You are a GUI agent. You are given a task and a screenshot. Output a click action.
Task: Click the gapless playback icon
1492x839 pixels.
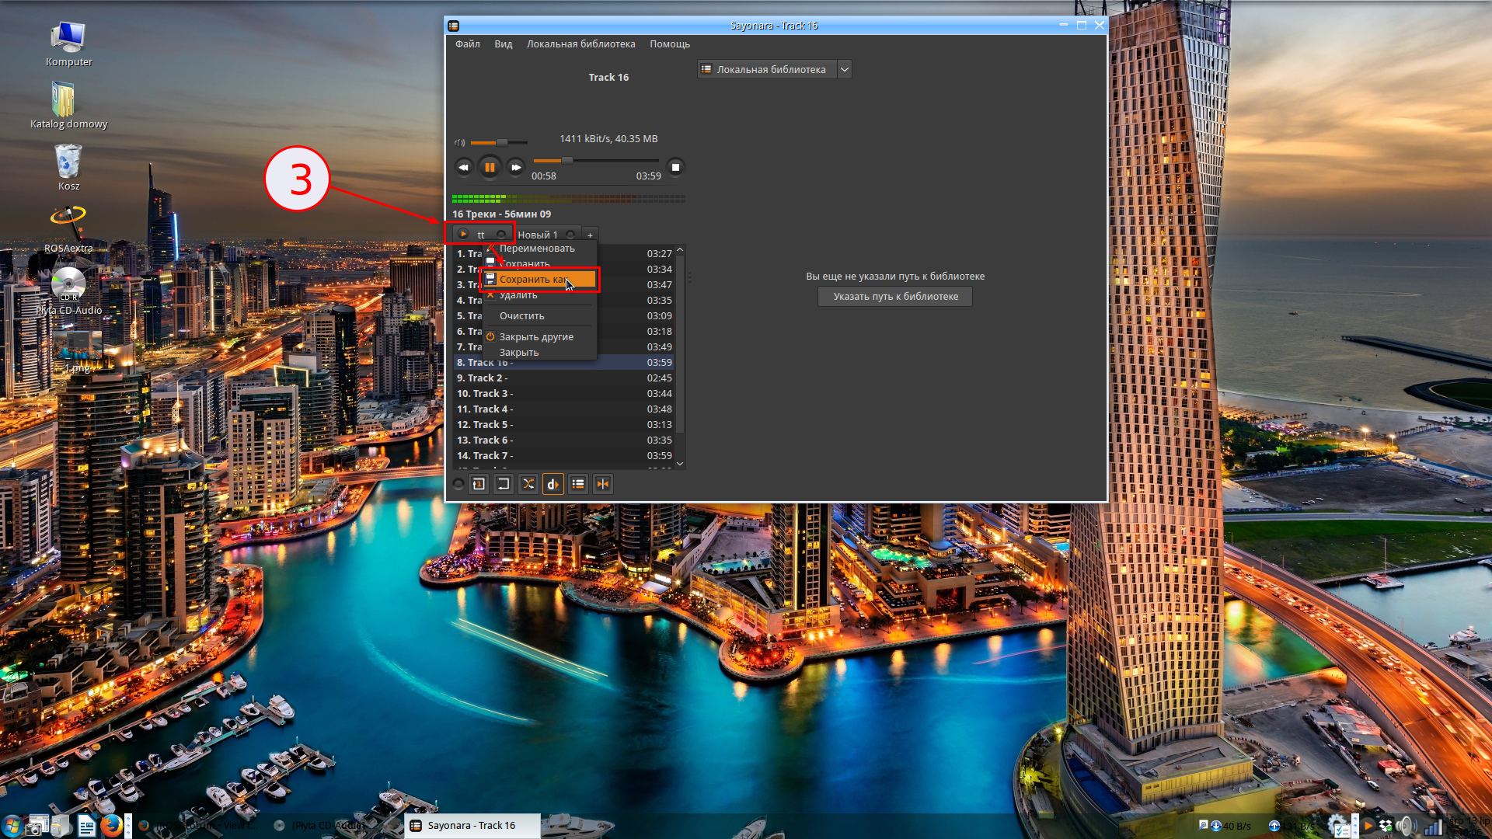[603, 484]
